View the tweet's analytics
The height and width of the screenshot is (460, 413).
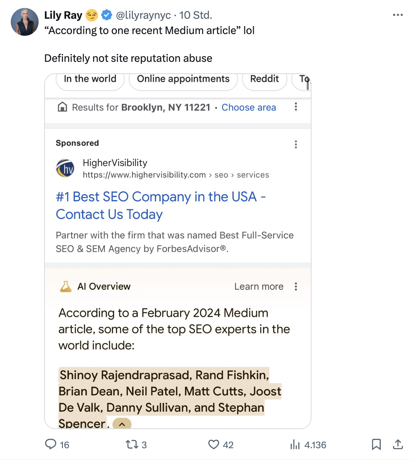coord(295,445)
